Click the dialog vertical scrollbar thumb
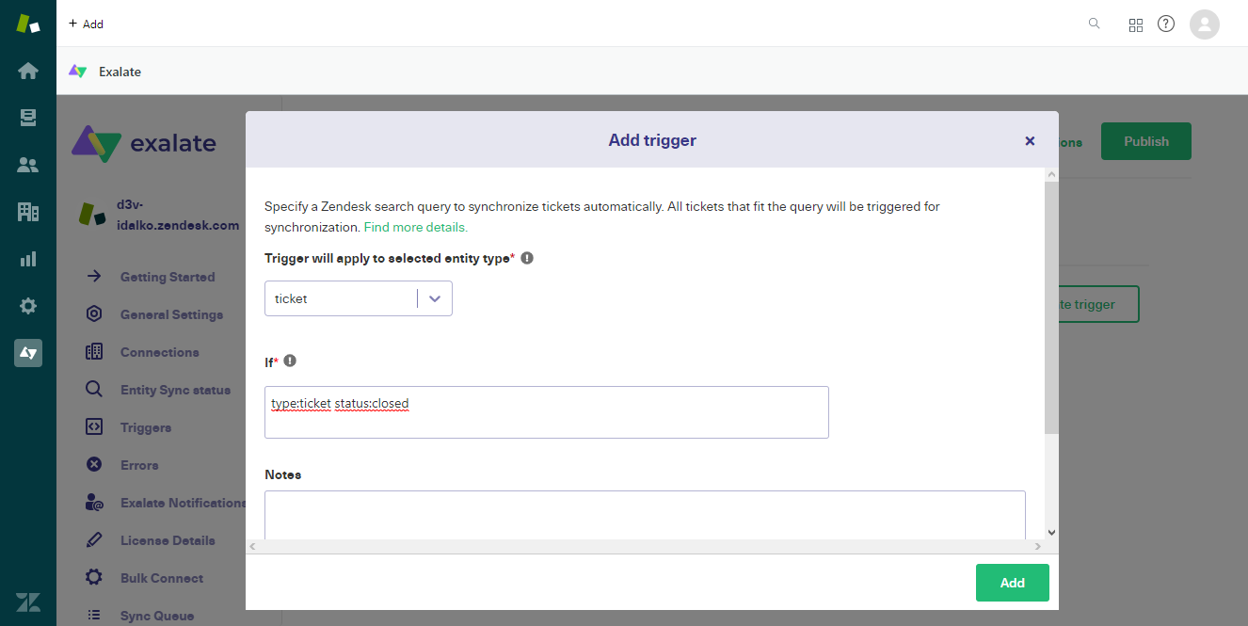The width and height of the screenshot is (1248, 626). pyautogui.click(x=1051, y=308)
